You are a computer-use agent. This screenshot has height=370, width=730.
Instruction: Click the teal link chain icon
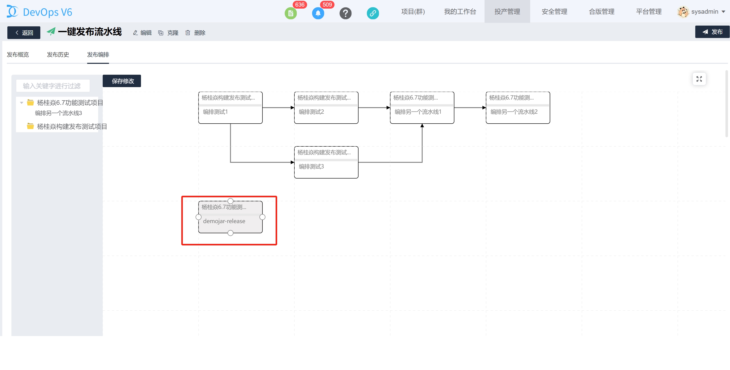pos(372,13)
